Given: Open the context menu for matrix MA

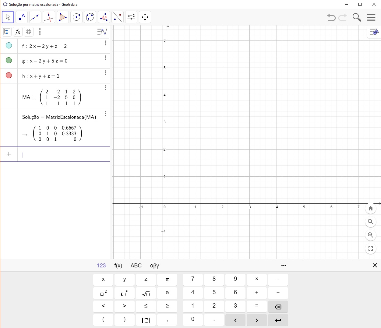Looking at the screenshot, I should pos(106,88).
